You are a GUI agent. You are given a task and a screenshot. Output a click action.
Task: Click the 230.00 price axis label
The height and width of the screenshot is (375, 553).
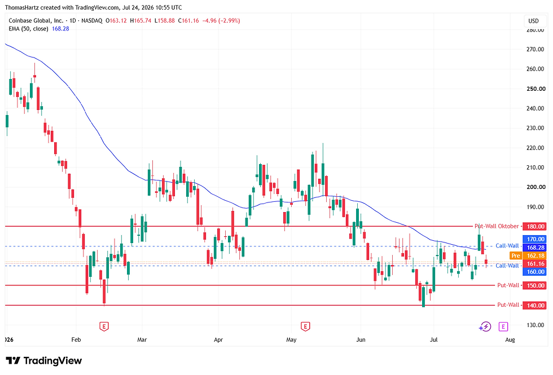536,128
